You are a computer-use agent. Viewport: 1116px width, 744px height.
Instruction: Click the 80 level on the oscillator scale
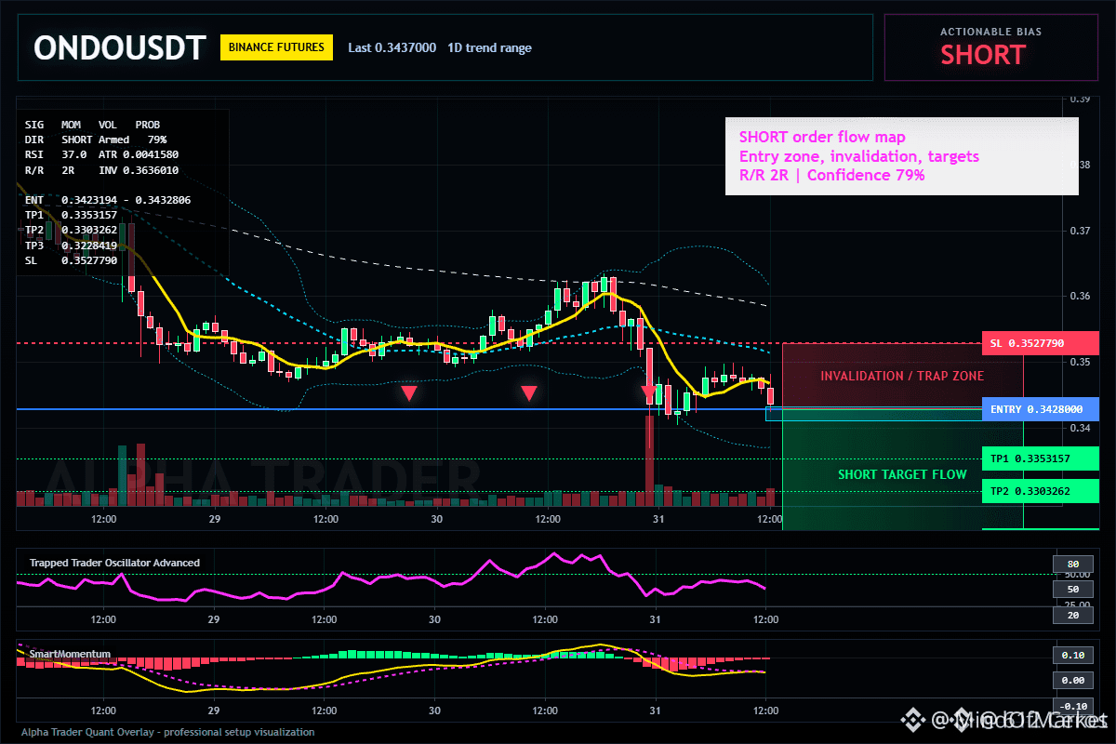pyautogui.click(x=1071, y=564)
